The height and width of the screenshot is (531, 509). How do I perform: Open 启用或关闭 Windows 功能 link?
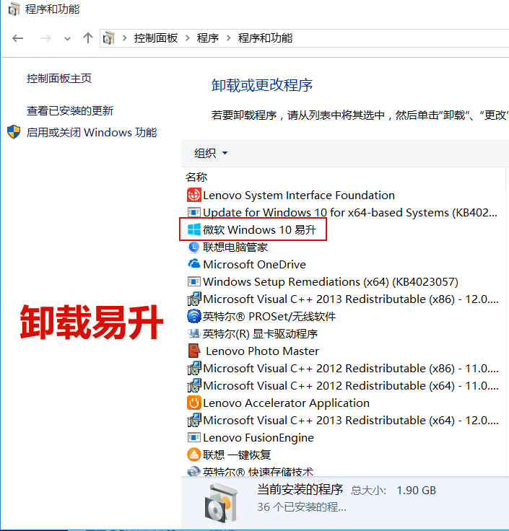coord(92,133)
